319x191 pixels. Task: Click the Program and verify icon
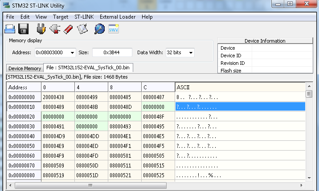point(82,29)
